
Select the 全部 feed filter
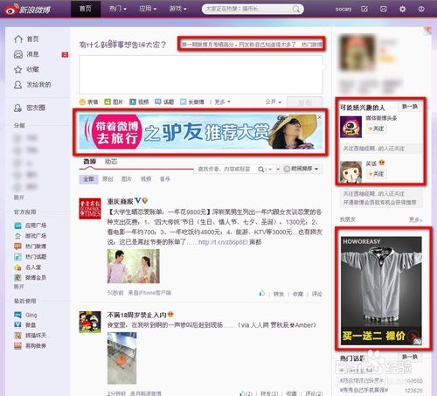(88, 179)
